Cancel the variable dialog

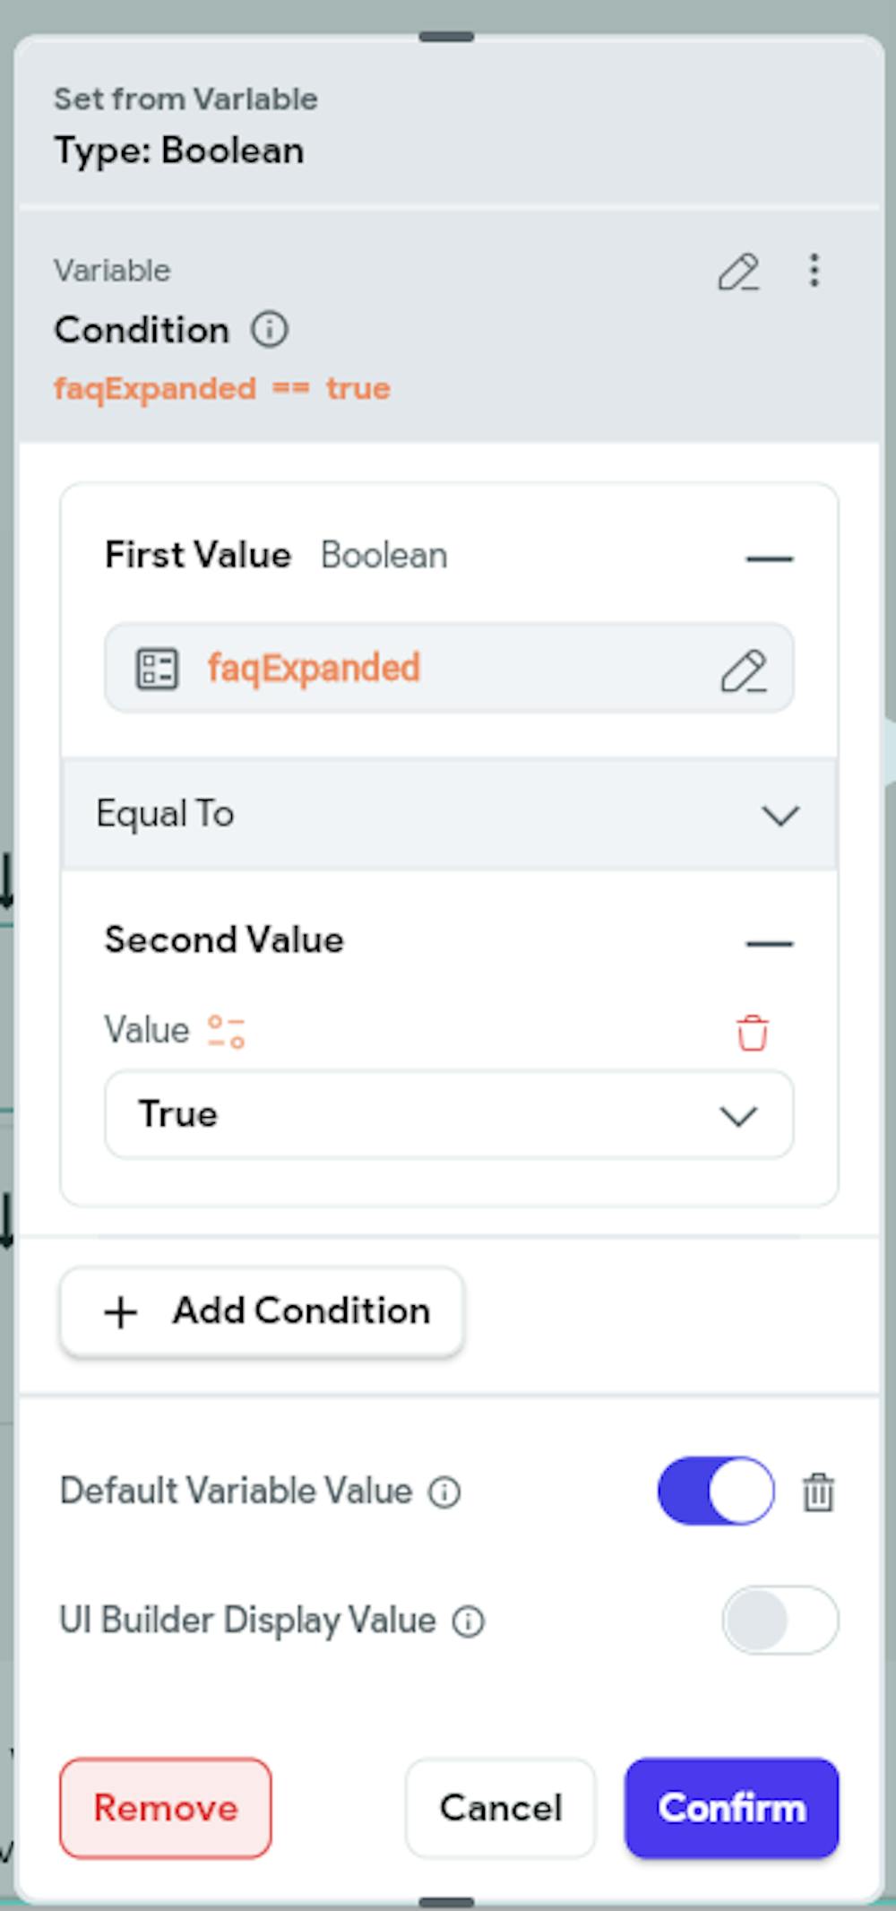(x=500, y=1808)
